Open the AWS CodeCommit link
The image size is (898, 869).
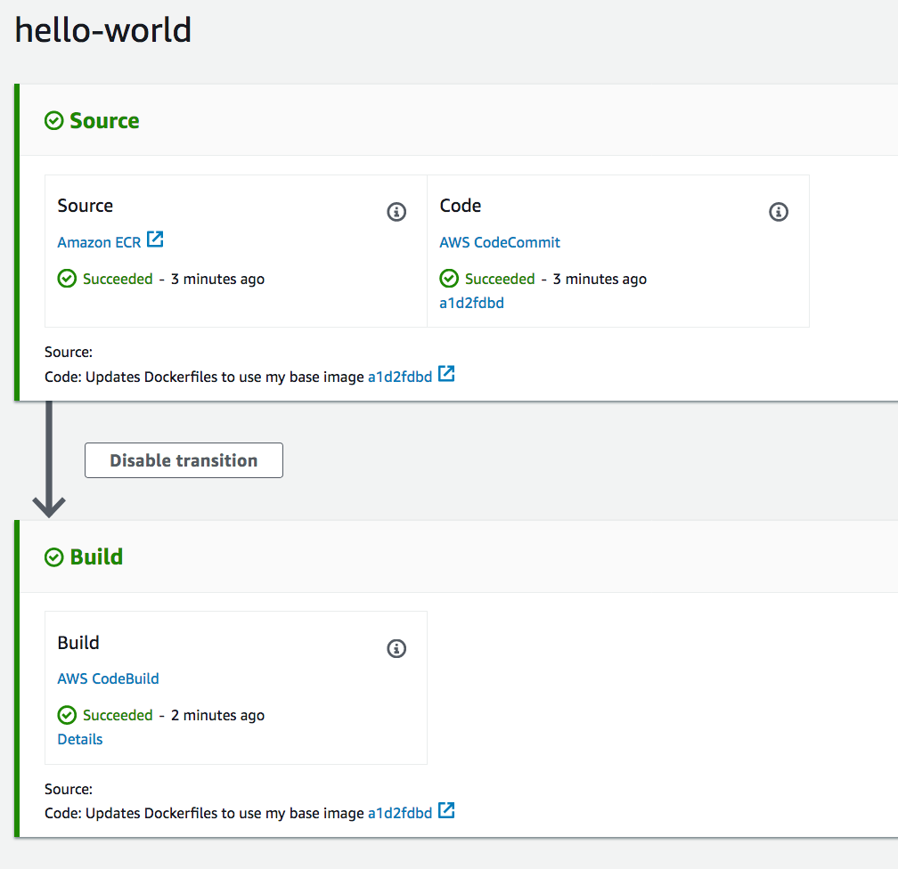(x=500, y=242)
